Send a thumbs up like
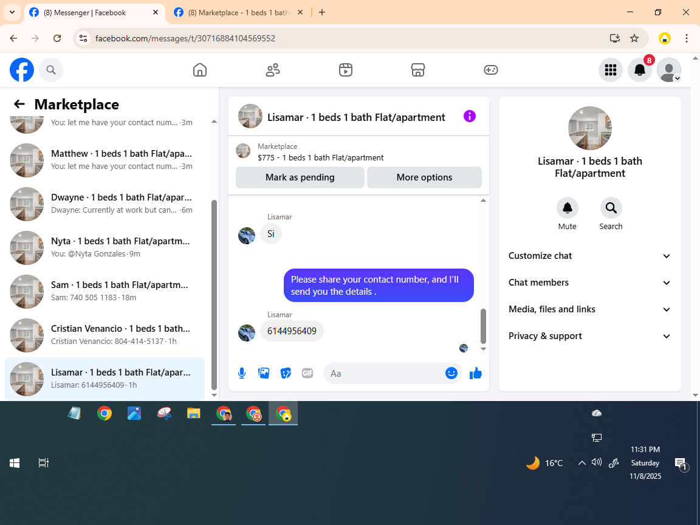 pyautogui.click(x=476, y=373)
